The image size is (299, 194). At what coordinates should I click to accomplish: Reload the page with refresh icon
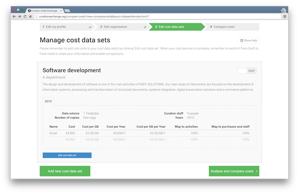pos(25,17)
